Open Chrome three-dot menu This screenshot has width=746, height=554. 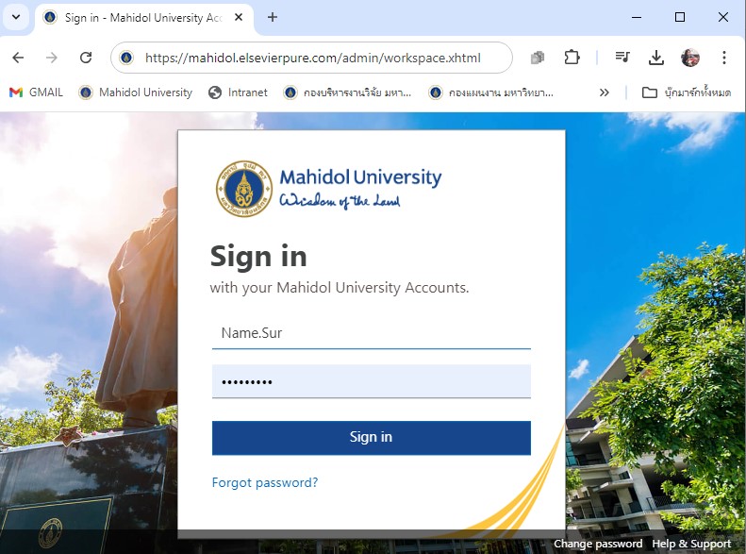click(723, 58)
